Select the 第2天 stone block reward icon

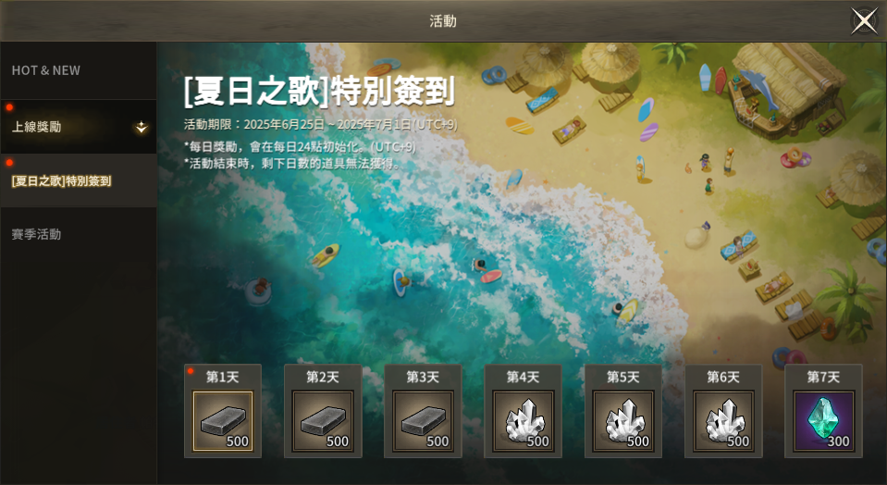(x=323, y=421)
